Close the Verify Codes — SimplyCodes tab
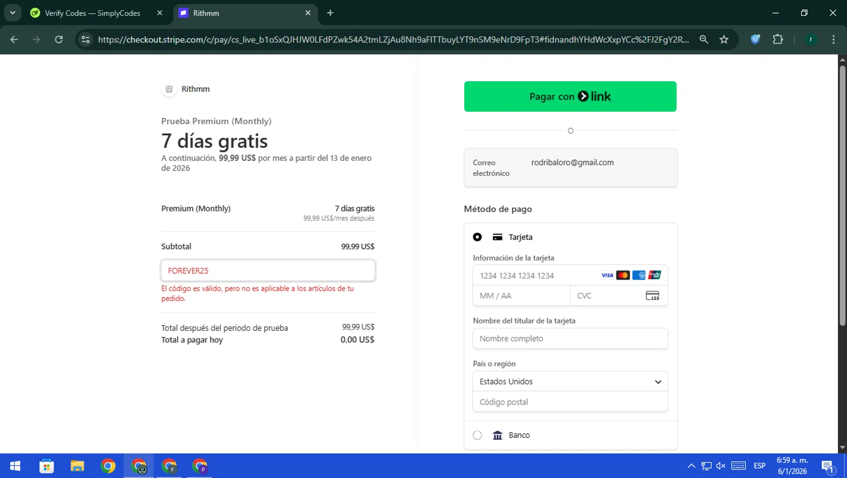 tap(160, 13)
